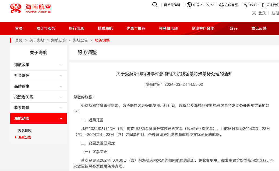Screen dimensions: 279x171
Task: Click the Hainan Airlines logo
Action: pos(30,8)
